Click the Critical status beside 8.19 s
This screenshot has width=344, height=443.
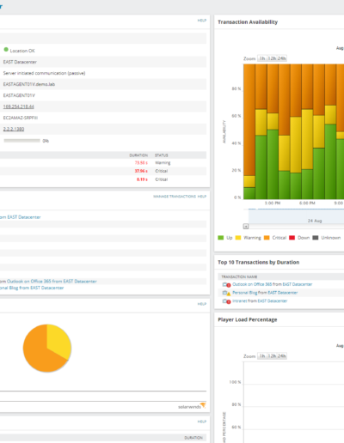click(x=162, y=179)
